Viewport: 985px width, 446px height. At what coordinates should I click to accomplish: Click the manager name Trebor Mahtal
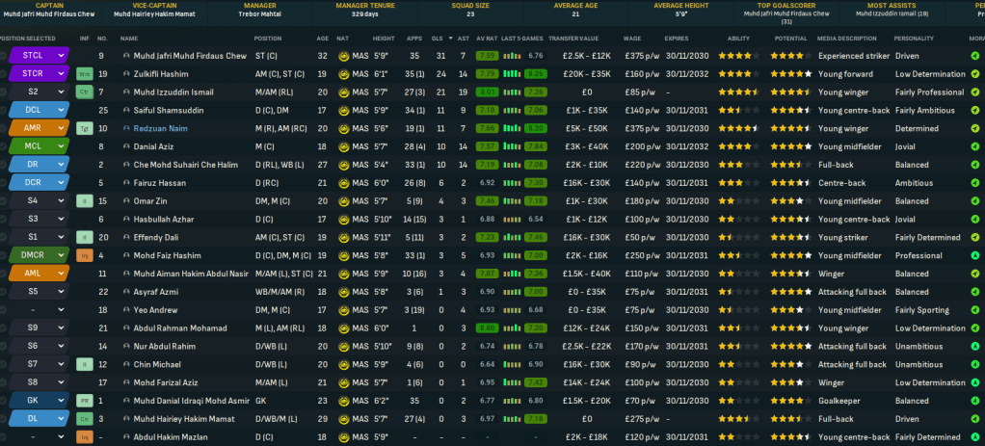(258, 15)
